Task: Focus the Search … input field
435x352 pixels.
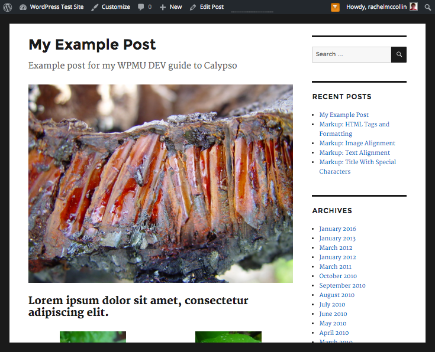Action: (x=352, y=54)
